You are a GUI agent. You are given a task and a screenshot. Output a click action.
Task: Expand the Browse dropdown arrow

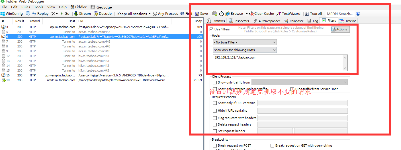247,14
